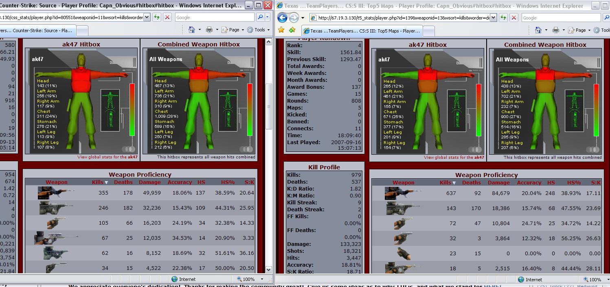Viewport: 610px width, 287px height.
Task: Stop loading the Texas TeamPlayers page
Action: pyautogui.click(x=514, y=18)
